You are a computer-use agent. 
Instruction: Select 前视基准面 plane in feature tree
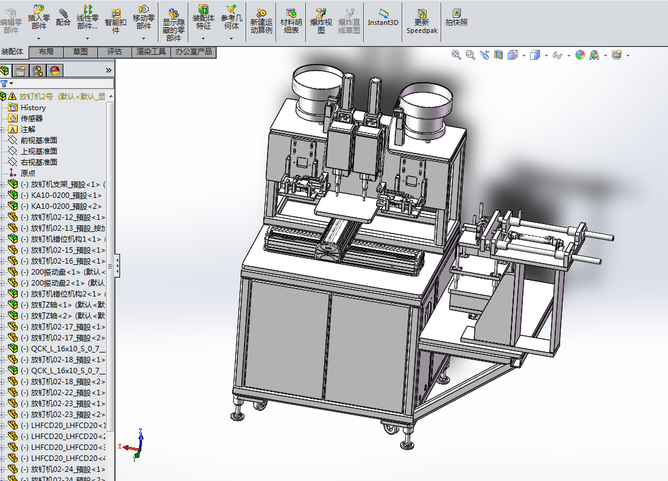pyautogui.click(x=38, y=141)
